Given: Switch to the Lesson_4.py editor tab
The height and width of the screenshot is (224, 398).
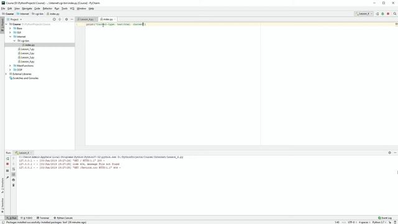Looking at the screenshot, I should pos(86,19).
